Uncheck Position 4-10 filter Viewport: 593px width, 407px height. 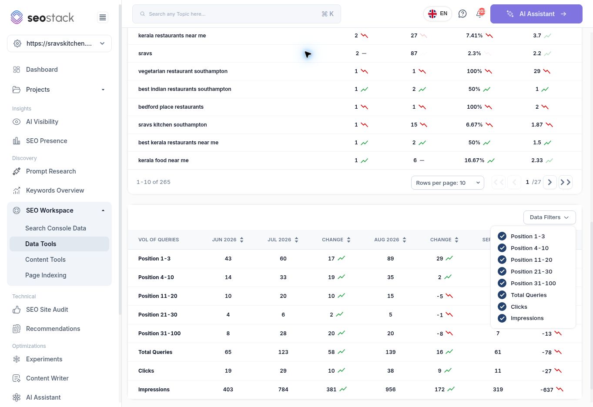[x=502, y=248]
